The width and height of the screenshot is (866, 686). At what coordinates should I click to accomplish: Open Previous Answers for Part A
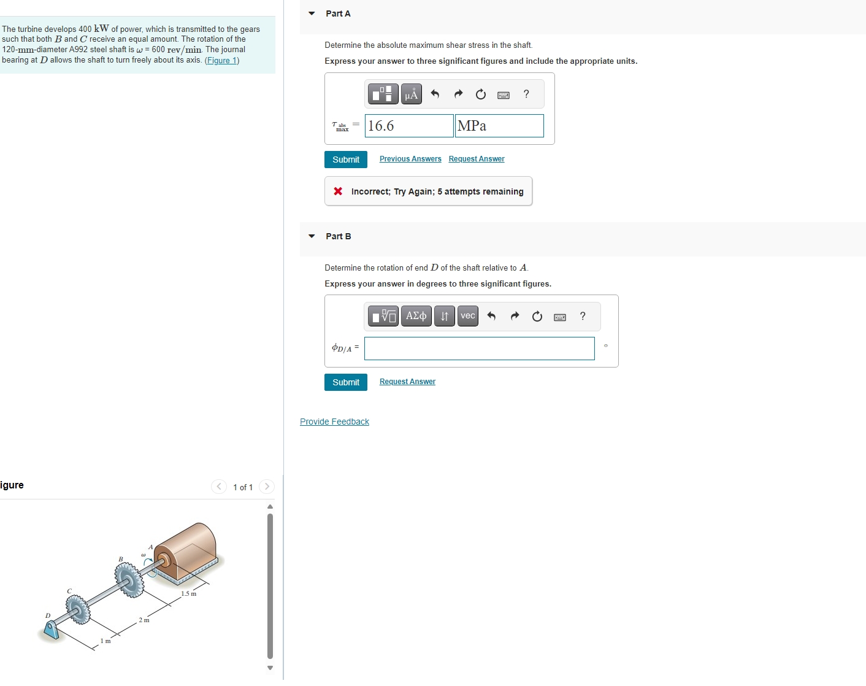coord(410,159)
